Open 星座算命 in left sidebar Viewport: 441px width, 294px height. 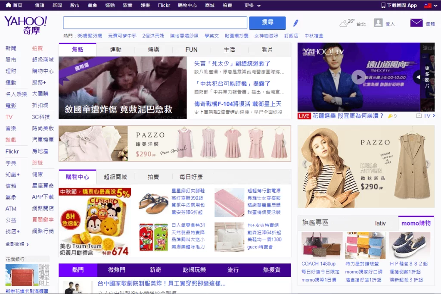(x=43, y=185)
